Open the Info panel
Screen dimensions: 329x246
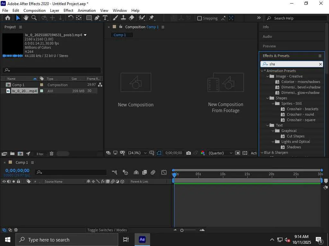(266, 27)
